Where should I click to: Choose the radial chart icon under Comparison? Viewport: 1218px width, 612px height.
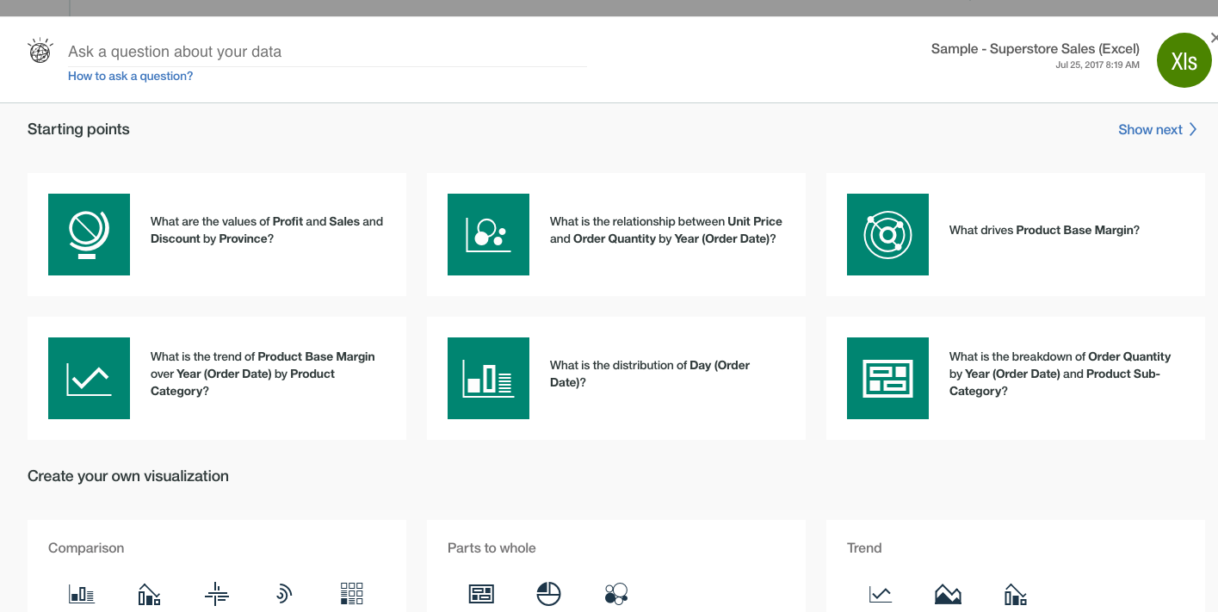coord(284,594)
